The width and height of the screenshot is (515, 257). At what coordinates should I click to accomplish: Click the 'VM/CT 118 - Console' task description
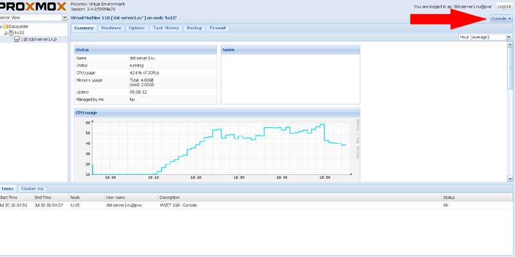point(178,205)
